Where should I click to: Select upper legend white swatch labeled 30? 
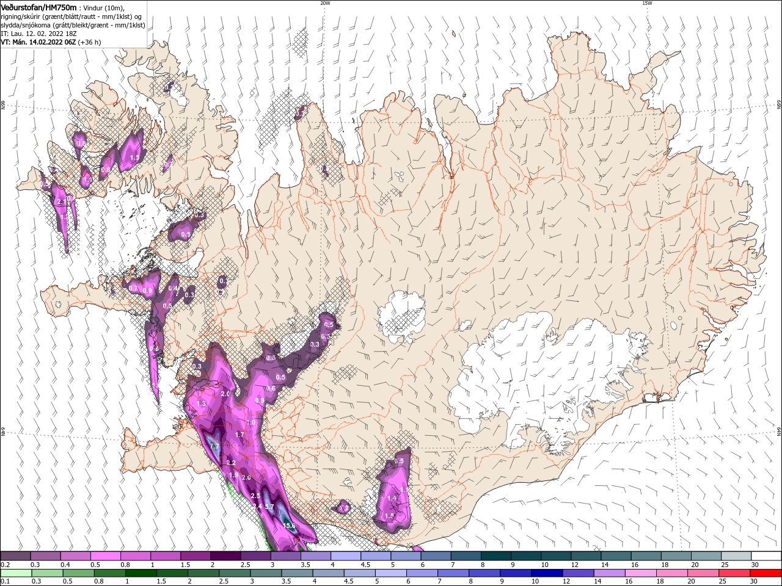[x=767, y=556]
